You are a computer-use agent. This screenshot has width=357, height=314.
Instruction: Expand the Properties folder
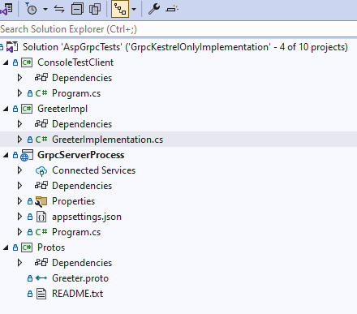pos(19,201)
